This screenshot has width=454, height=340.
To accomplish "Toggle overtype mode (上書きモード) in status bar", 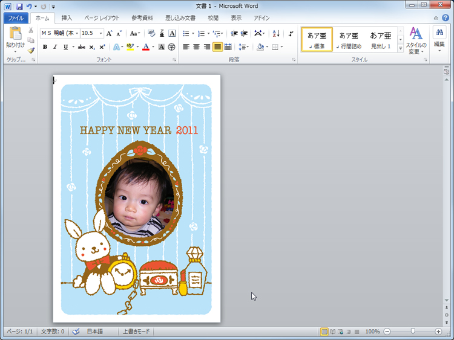I will tap(136, 332).
